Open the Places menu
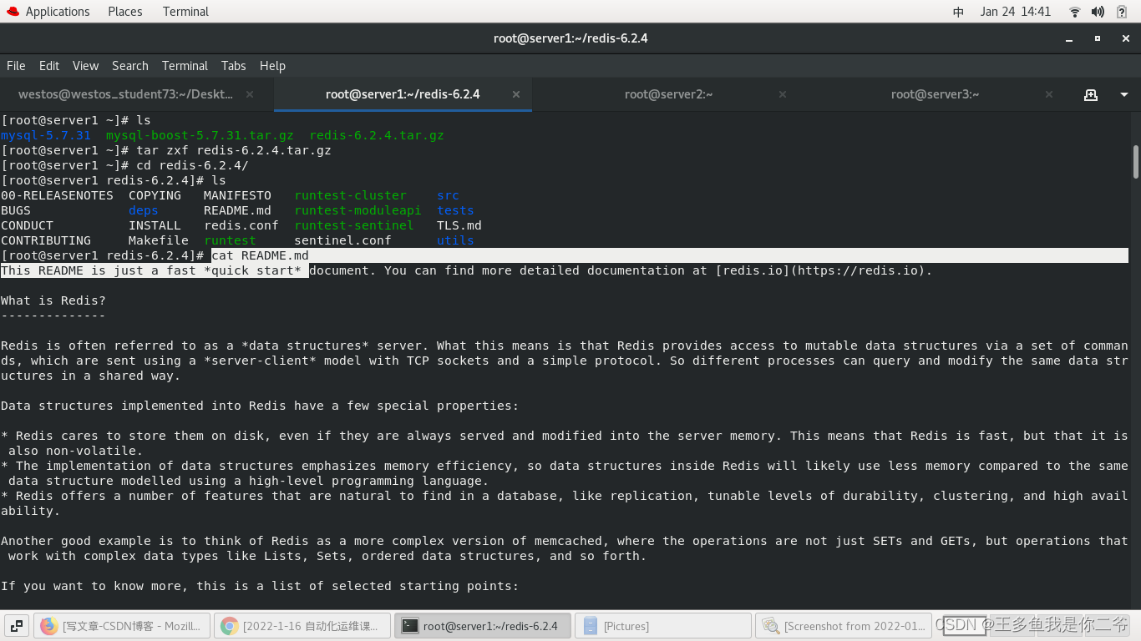This screenshot has width=1141, height=641. click(125, 12)
